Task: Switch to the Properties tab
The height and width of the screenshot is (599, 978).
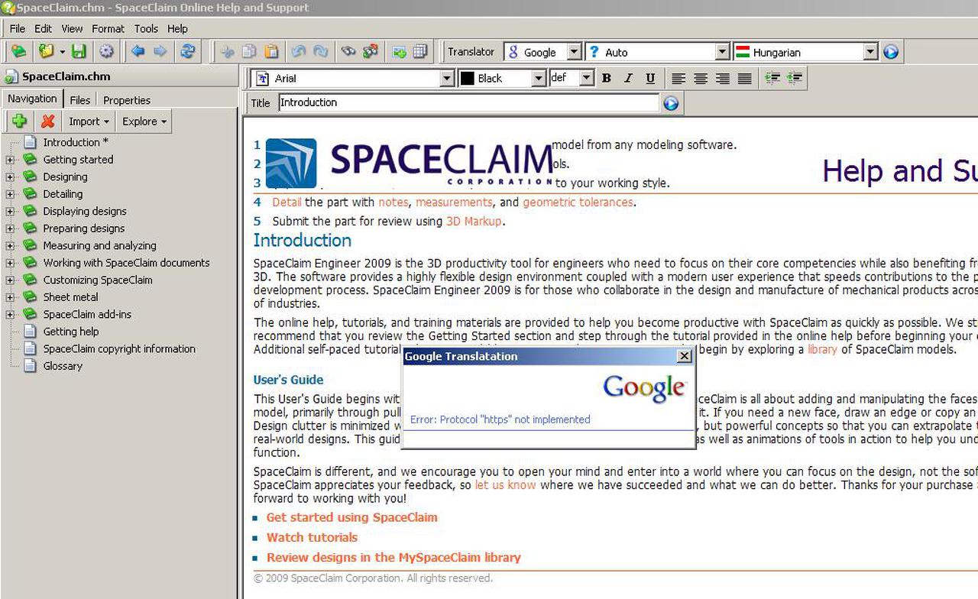Action: [x=127, y=100]
